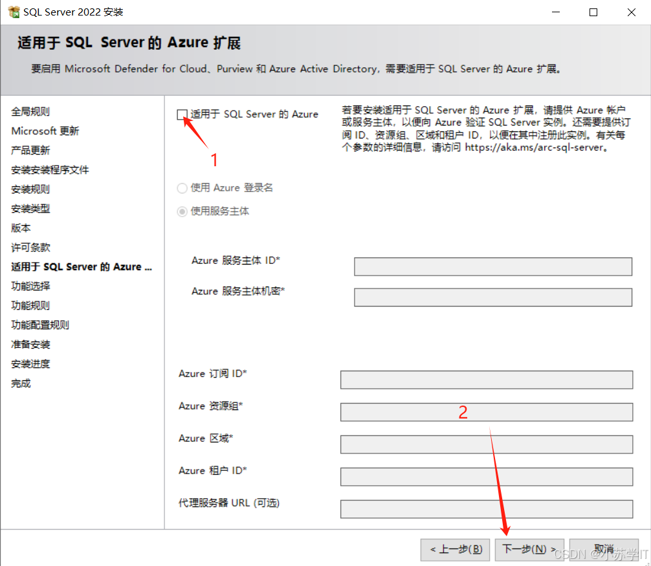
Task: Select 功能配置规则 in the step list
Action: (x=40, y=325)
